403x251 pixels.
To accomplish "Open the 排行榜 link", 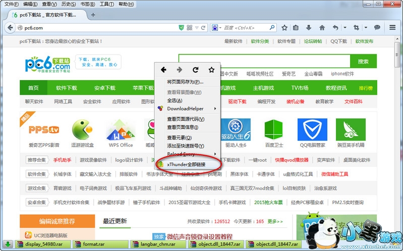I will 366,88.
